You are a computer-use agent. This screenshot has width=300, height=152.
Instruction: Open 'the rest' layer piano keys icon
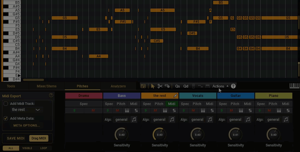point(165,110)
